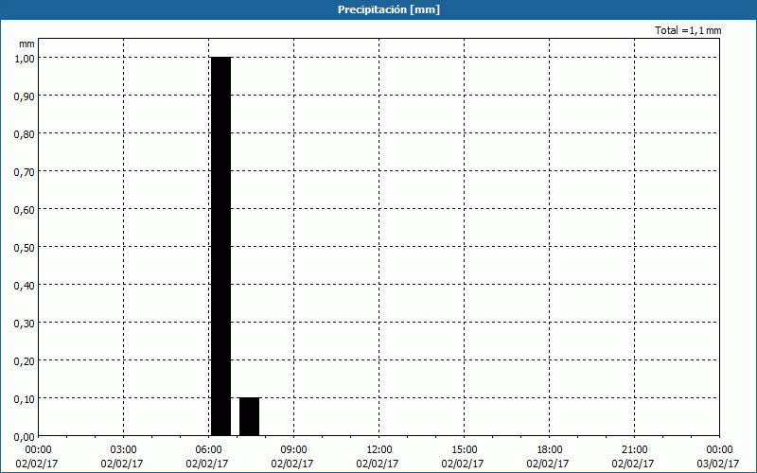Click the 0,70 y-axis value
Image resolution: width=757 pixels, height=473 pixels.
click(x=25, y=171)
